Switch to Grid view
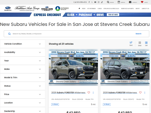151x113 pixels. [140, 44]
